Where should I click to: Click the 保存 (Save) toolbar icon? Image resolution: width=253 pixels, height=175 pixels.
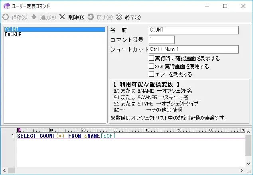[6, 17]
